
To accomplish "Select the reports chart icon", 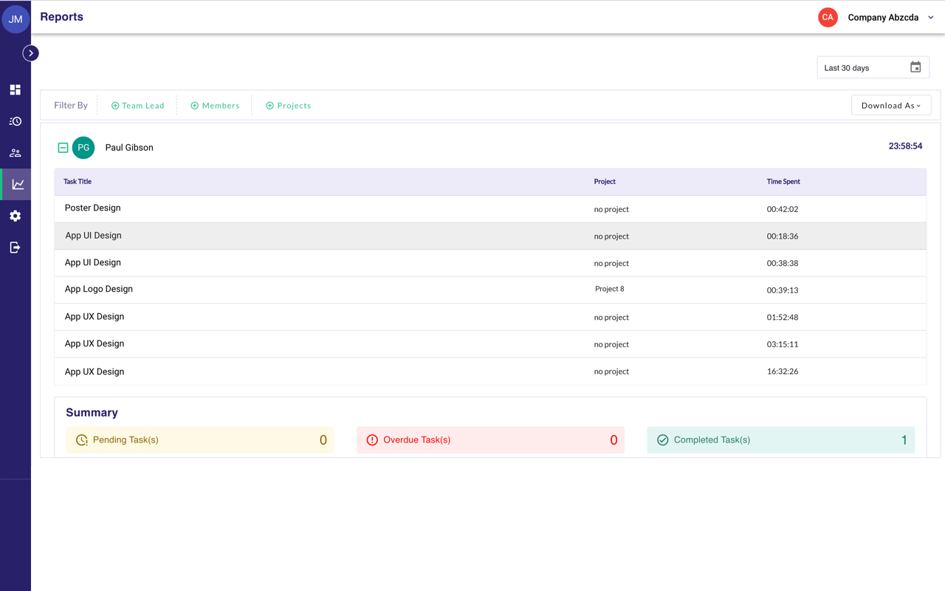I will click(x=17, y=185).
